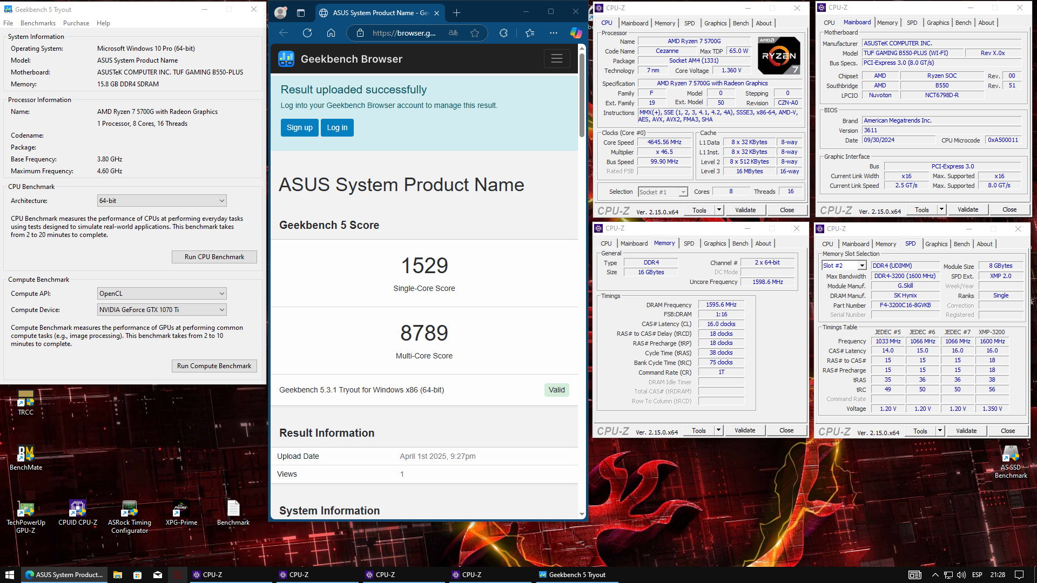Click Log in button
The image size is (1037, 583).
[x=337, y=127]
